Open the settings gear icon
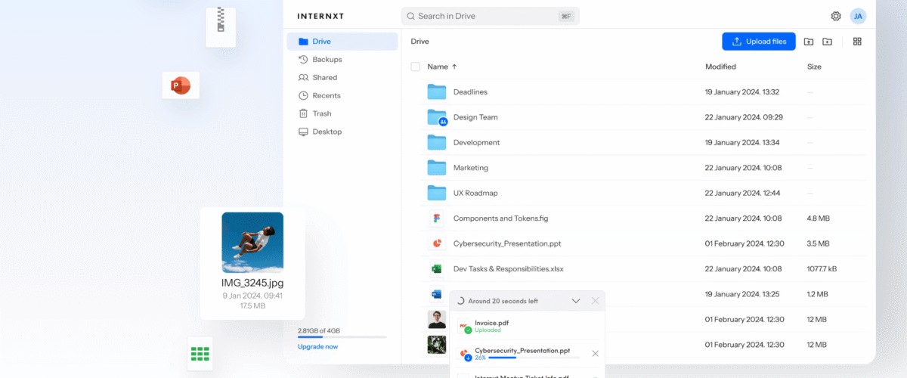This screenshot has height=378, width=907. point(836,16)
